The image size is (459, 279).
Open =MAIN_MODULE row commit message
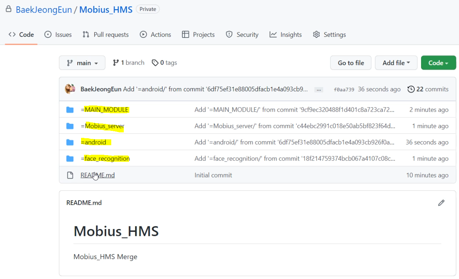[x=295, y=110]
